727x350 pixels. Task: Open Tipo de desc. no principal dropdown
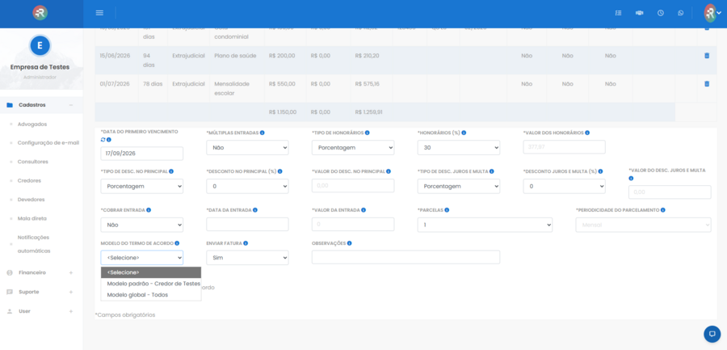pyautogui.click(x=142, y=186)
